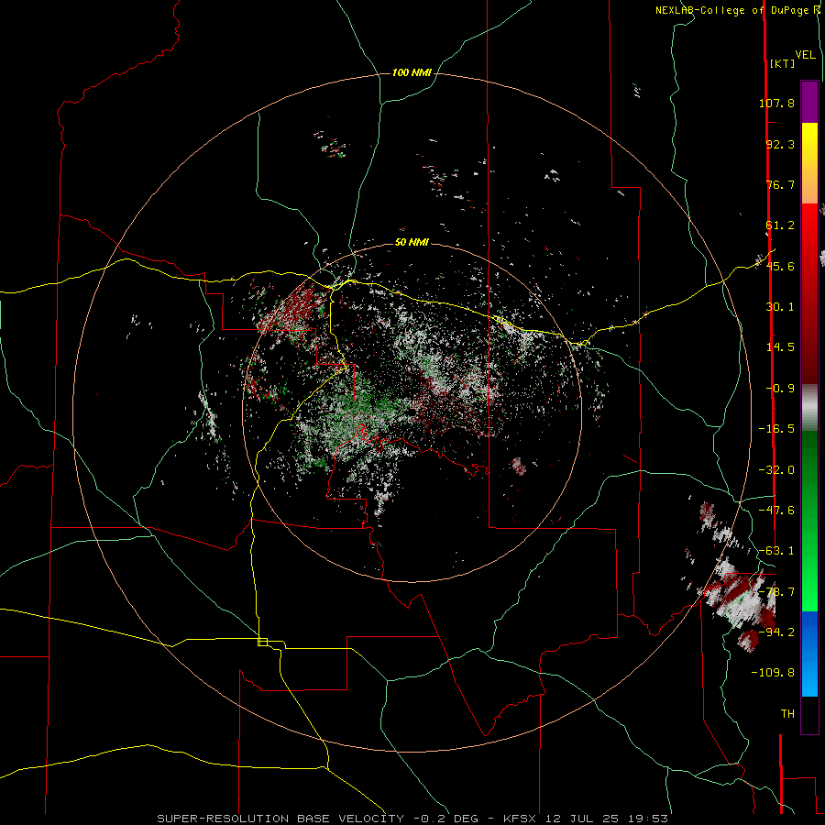Click the VEL legend title

click(x=805, y=55)
